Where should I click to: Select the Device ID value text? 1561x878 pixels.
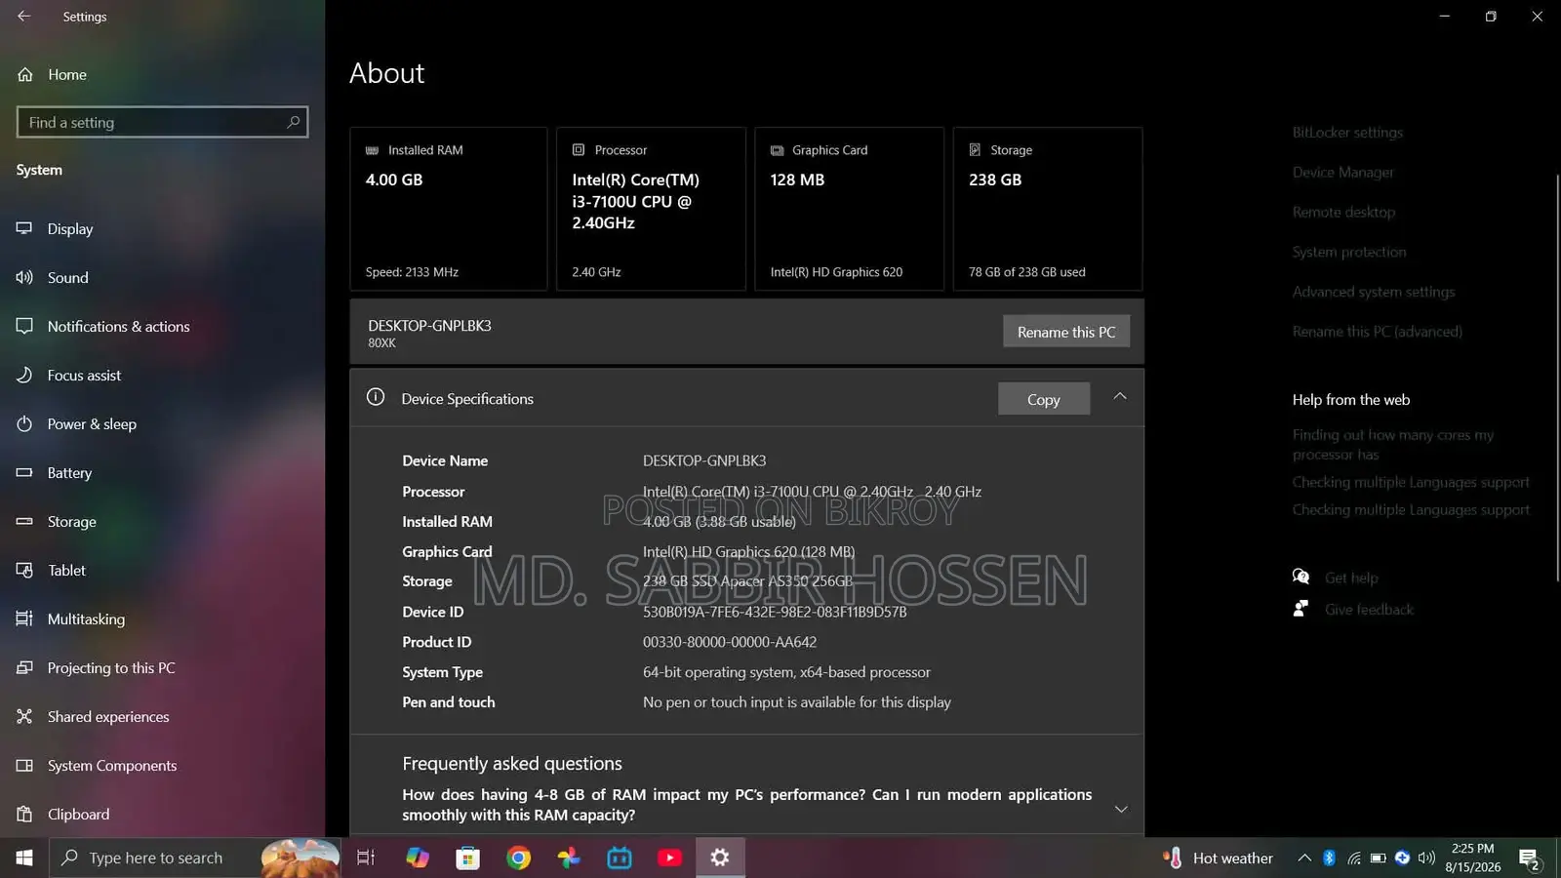(x=775, y=612)
